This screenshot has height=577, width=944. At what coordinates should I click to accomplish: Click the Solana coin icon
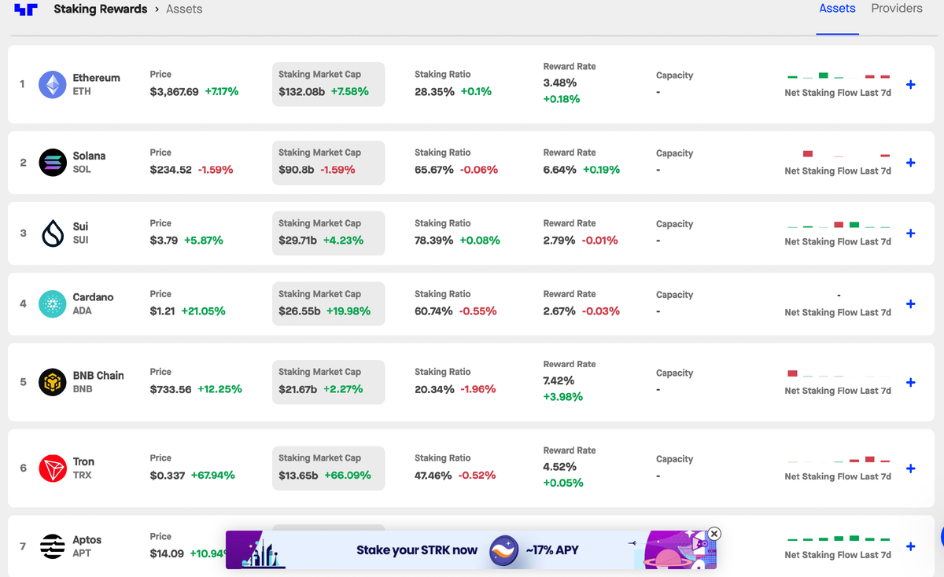(53, 163)
